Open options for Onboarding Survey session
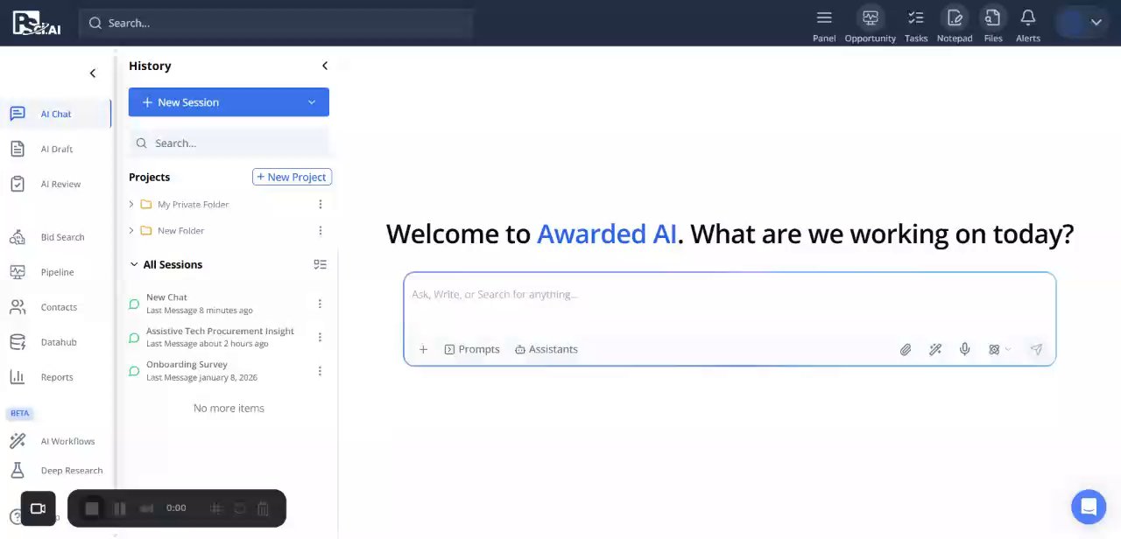The height and width of the screenshot is (539, 1121). pyautogui.click(x=320, y=370)
